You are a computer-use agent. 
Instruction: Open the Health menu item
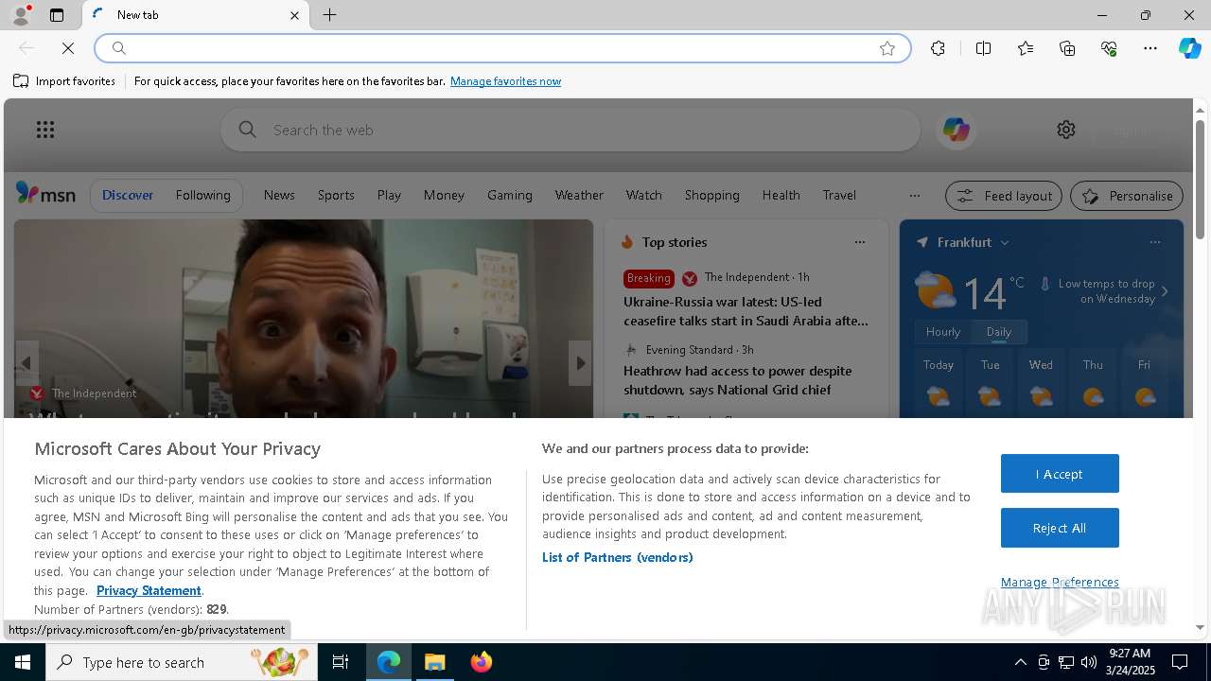click(x=781, y=195)
